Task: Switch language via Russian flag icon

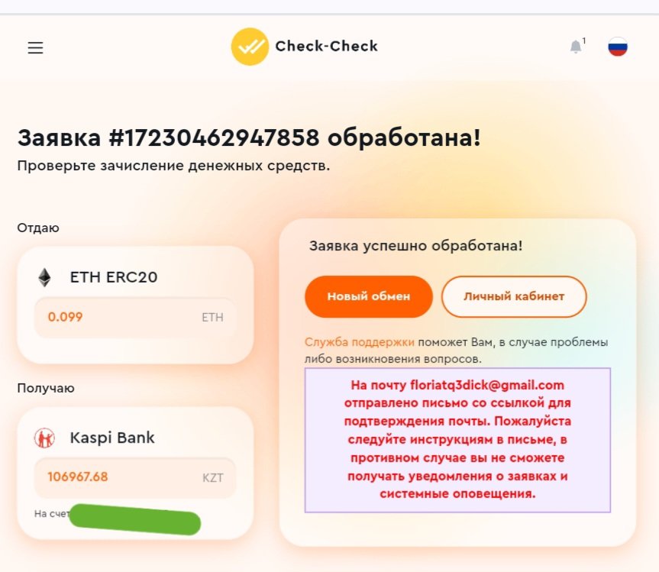Action: click(618, 47)
